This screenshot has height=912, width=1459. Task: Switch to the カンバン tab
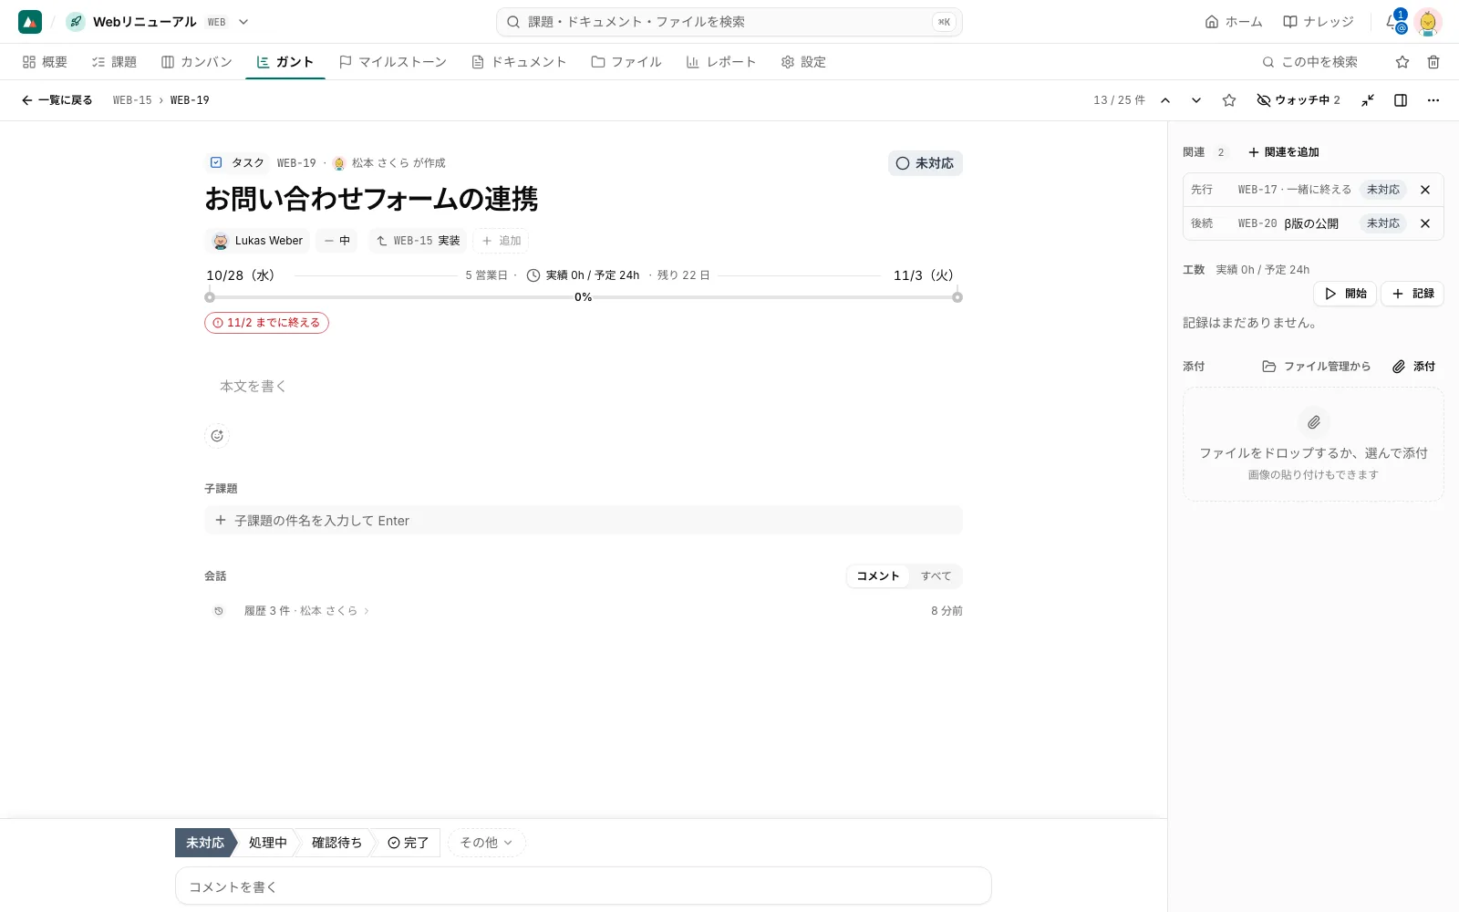pos(197,62)
